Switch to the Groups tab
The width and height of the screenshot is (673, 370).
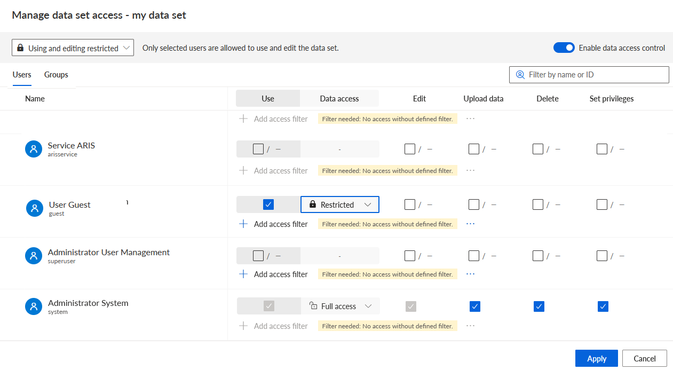[x=56, y=75]
